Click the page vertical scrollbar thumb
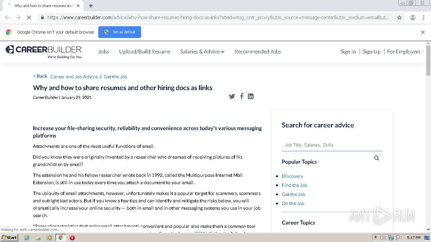This screenshot has height=242, width=431. click(428, 61)
